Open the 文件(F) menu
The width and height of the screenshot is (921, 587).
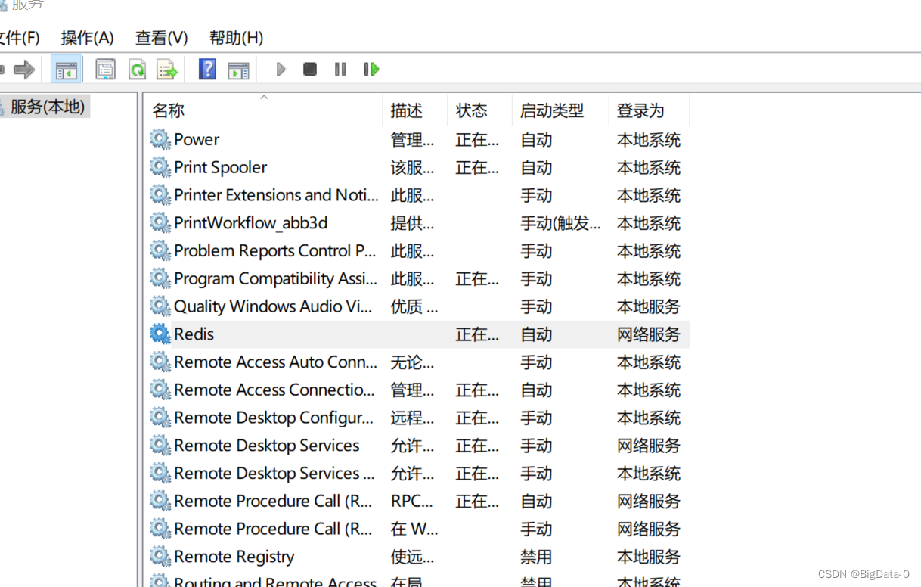[x=19, y=38]
